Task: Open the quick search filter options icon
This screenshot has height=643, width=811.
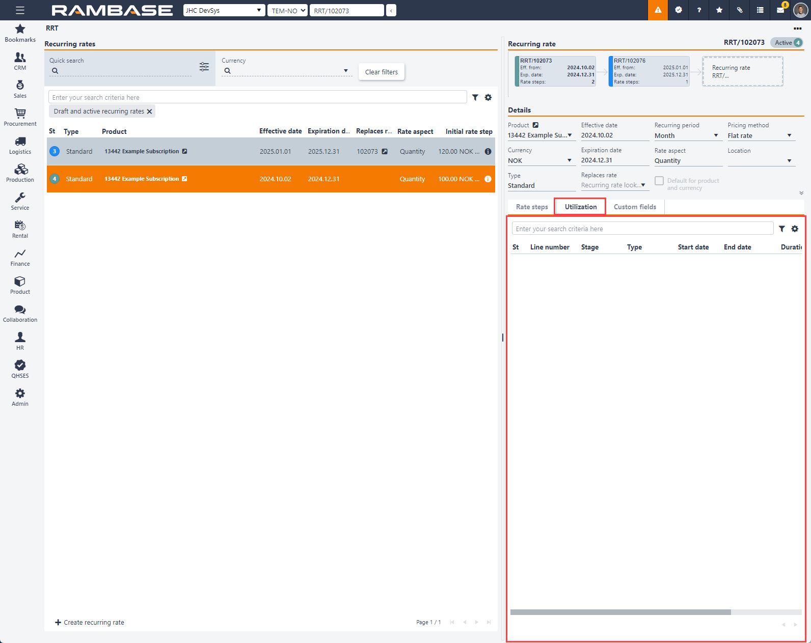Action: 204,67
